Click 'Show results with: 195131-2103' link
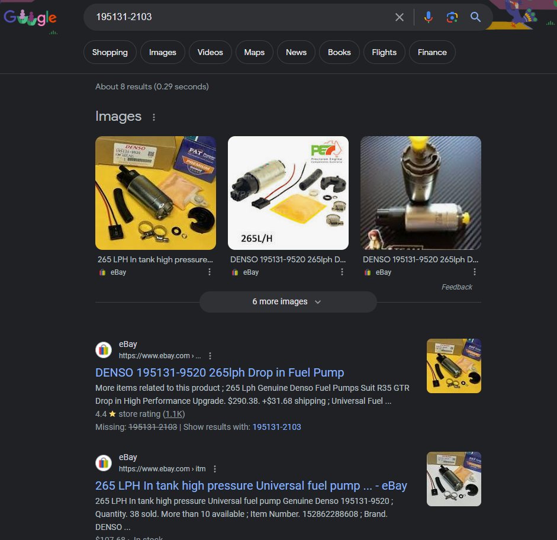The image size is (557, 540). tap(276, 427)
